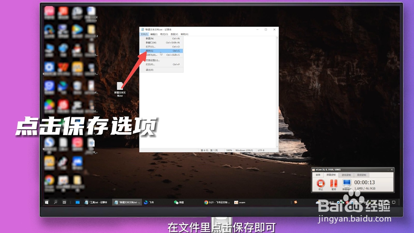Switch to 工具.txt - 记事本 taskbar window
This screenshot has width=414, height=233.
click(96, 202)
